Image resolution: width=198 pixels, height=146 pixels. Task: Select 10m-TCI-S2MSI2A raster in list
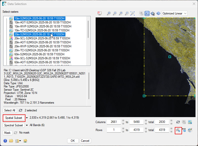pos(42,30)
